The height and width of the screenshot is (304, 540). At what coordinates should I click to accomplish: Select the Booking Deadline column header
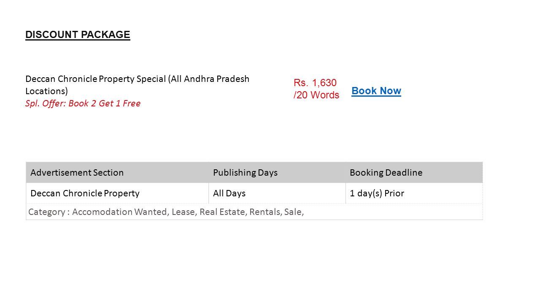tap(414, 172)
